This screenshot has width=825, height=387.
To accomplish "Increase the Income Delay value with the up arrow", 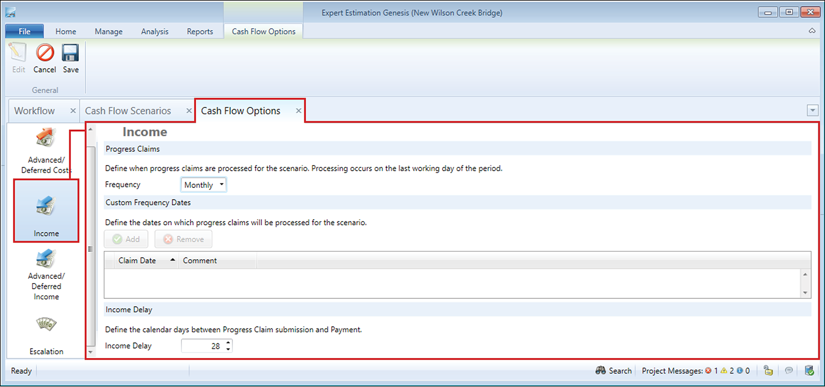I will click(227, 343).
